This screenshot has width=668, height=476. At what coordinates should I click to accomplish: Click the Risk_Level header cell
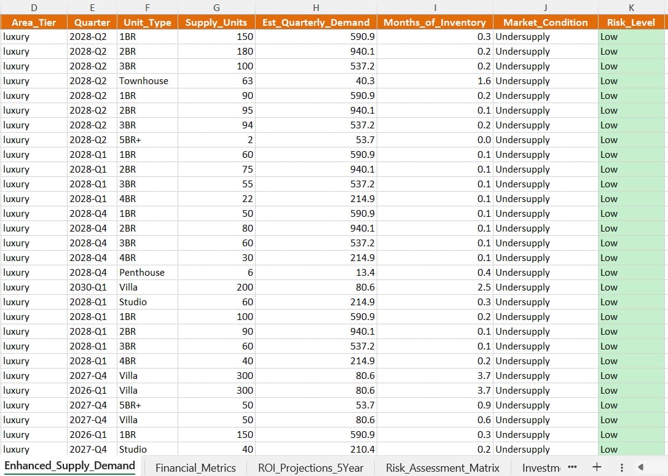point(631,22)
